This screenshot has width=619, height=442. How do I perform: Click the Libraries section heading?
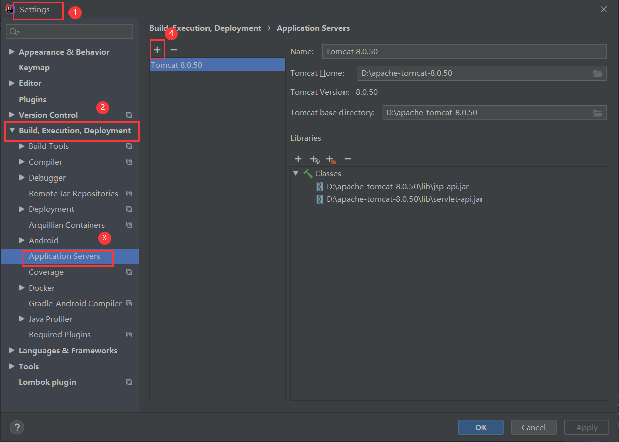coord(306,138)
